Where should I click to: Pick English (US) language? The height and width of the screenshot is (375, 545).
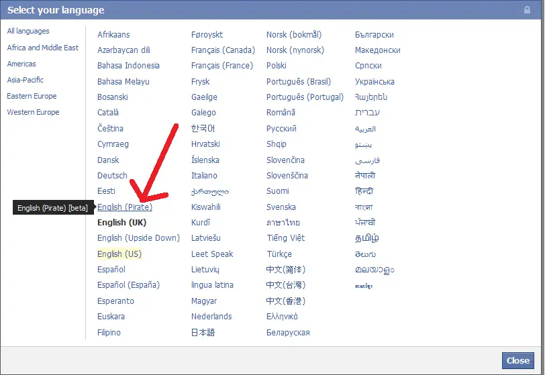(119, 254)
